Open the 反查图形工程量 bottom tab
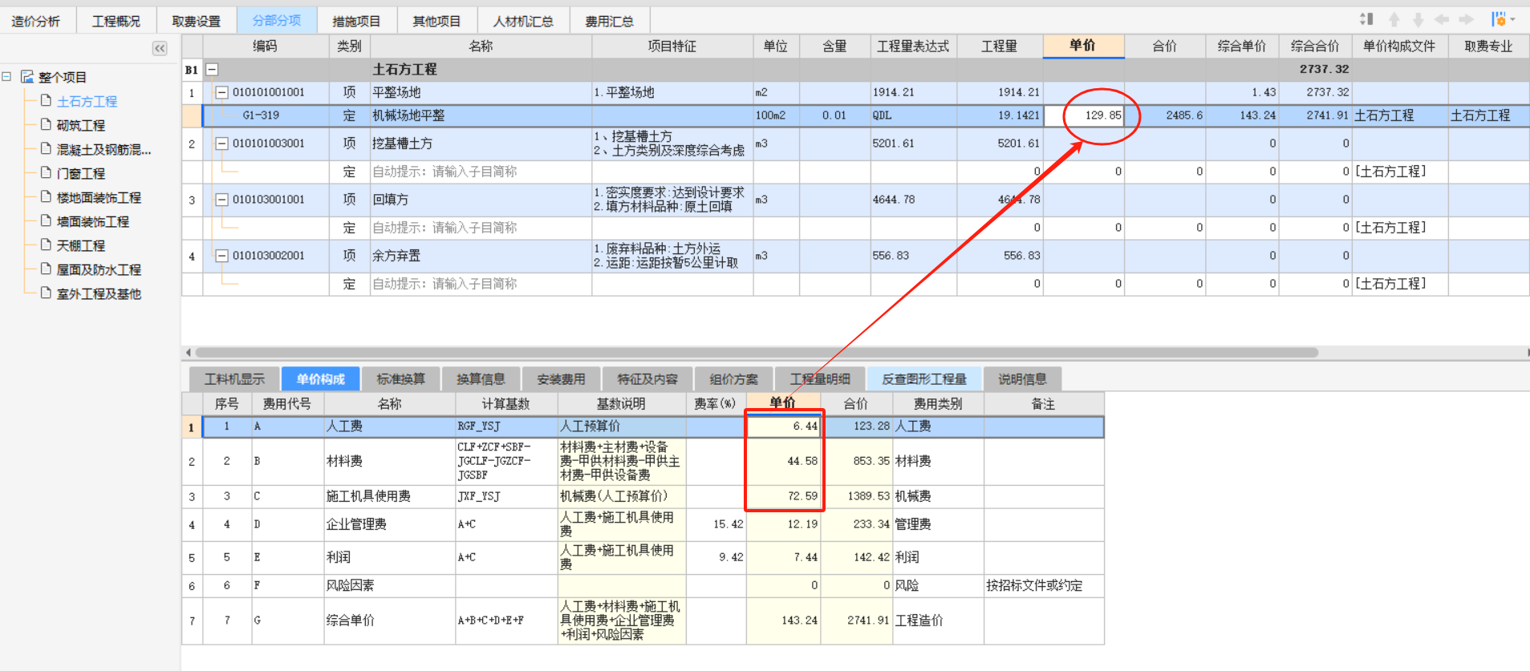This screenshot has width=1530, height=671. click(924, 378)
